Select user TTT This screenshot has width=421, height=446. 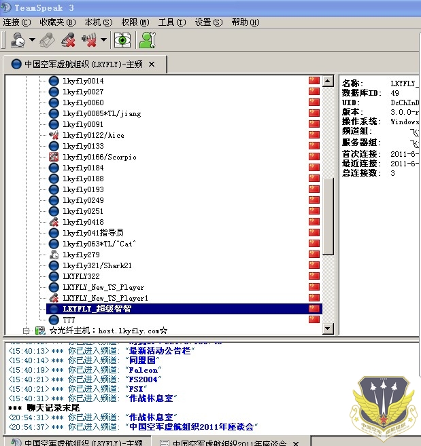[69, 320]
